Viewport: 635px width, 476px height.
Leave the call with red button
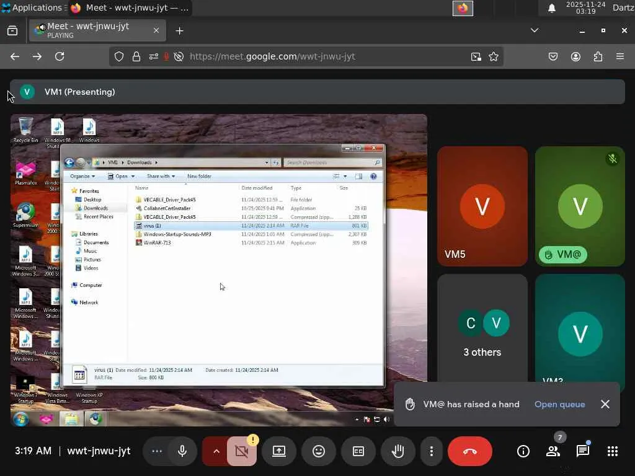(x=470, y=451)
